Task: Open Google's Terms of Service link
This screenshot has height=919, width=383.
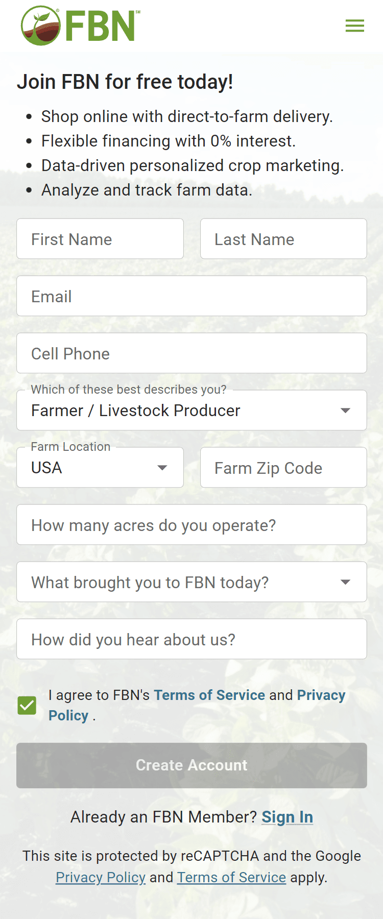Action: [x=231, y=877]
